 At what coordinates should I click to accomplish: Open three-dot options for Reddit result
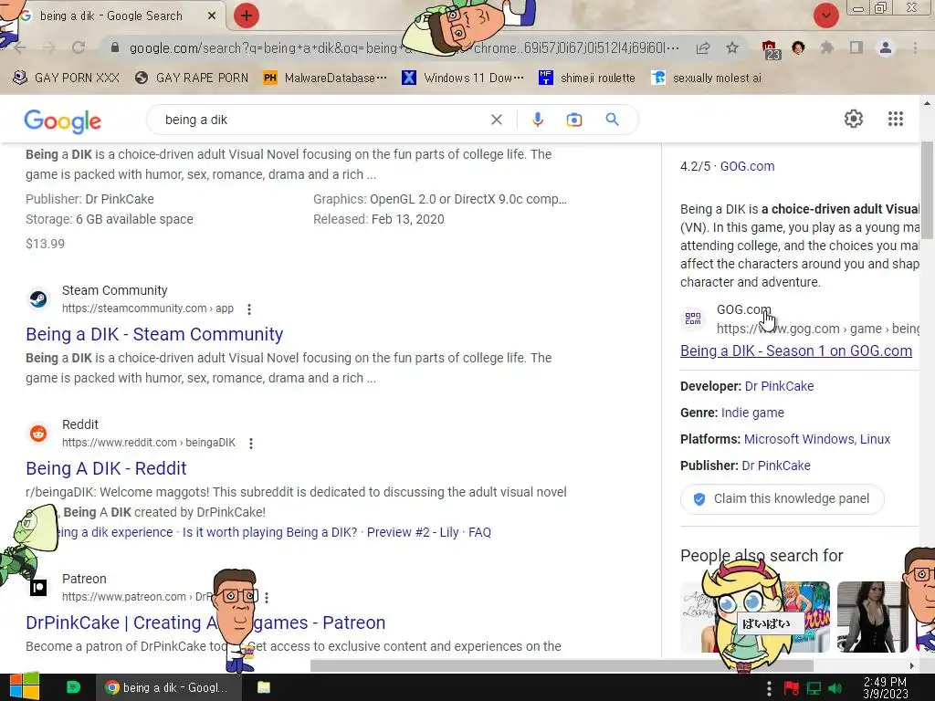[251, 443]
